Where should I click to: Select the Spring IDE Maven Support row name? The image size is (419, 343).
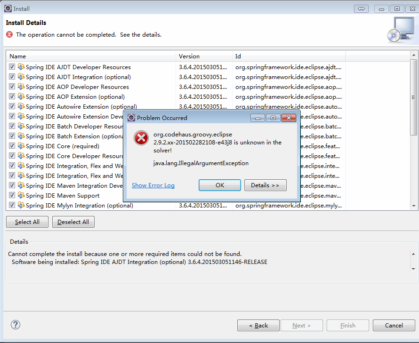[x=63, y=196]
